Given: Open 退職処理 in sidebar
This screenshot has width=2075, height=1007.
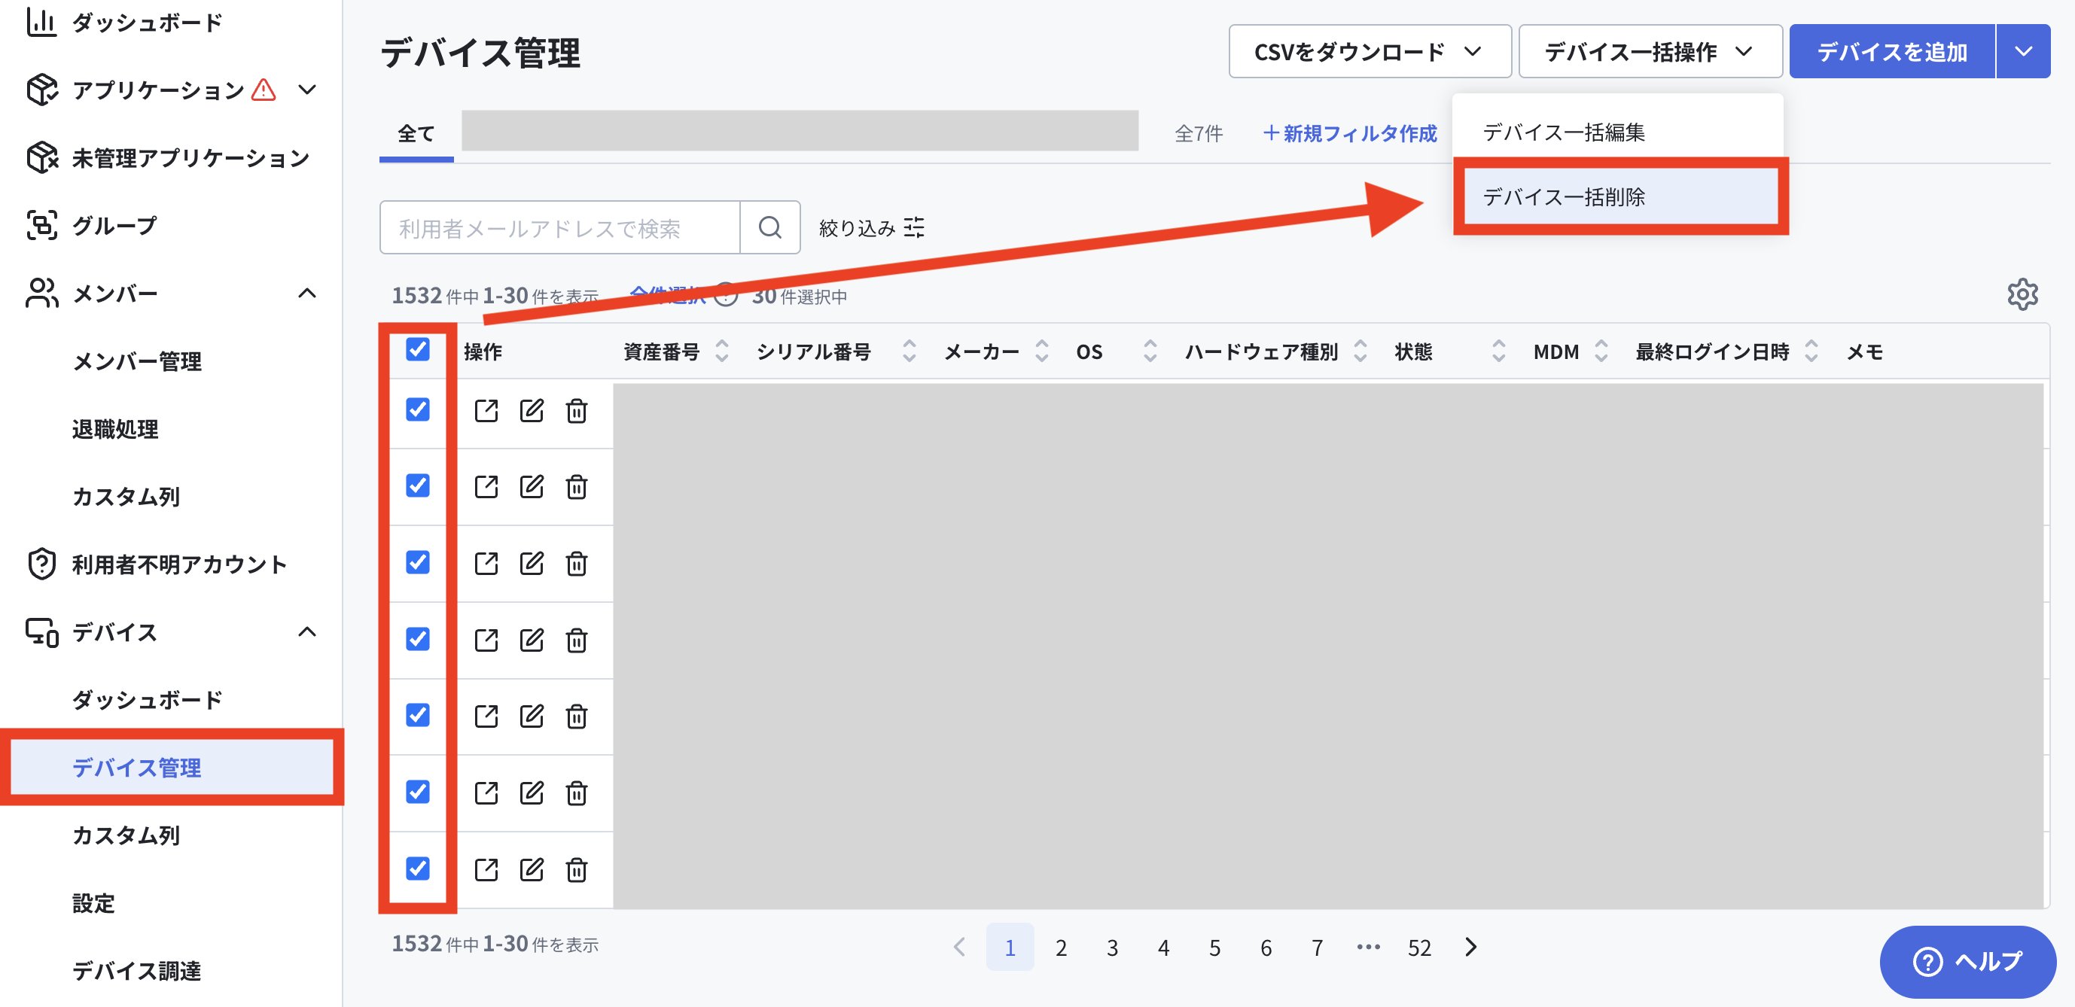Looking at the screenshot, I should pos(114,429).
